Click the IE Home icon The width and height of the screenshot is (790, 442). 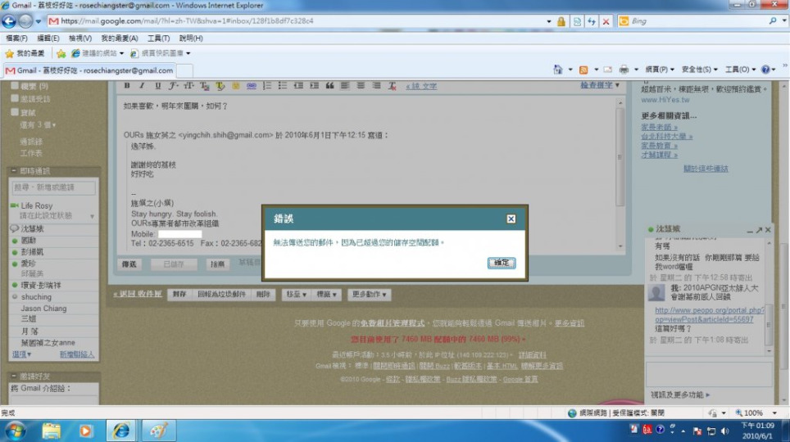coord(558,70)
